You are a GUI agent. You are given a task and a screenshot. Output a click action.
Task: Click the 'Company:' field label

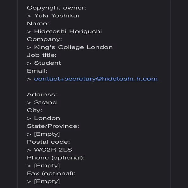[x=44, y=39]
